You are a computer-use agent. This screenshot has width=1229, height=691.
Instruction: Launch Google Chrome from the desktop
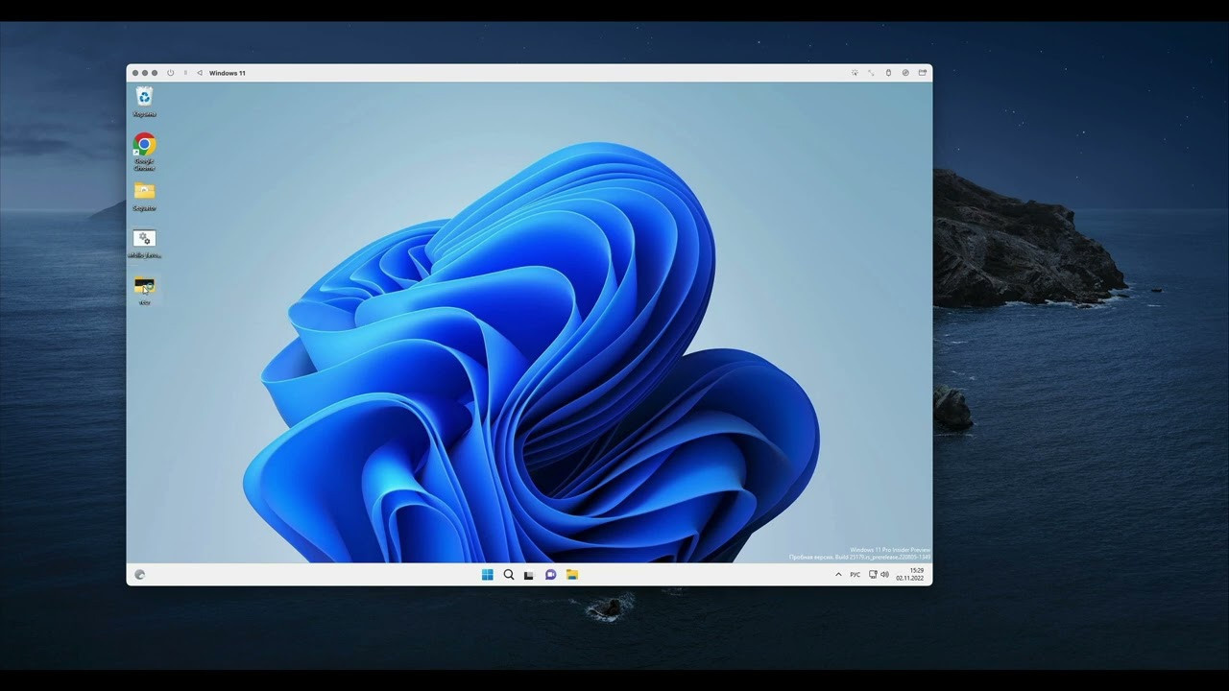(x=144, y=145)
